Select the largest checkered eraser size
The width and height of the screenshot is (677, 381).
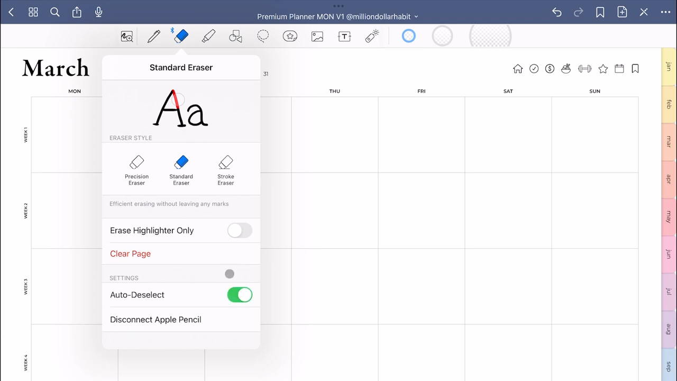point(490,35)
